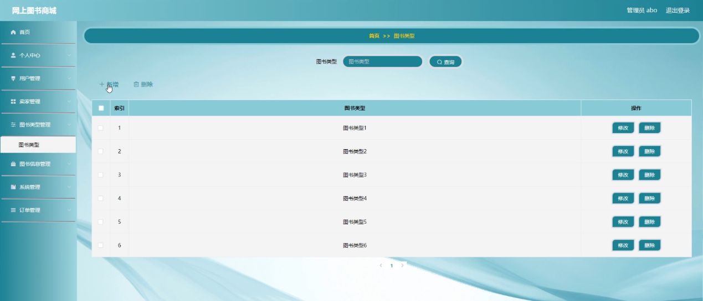Click 删除 for row 图书类型4
This screenshot has height=301, width=703.
point(649,198)
